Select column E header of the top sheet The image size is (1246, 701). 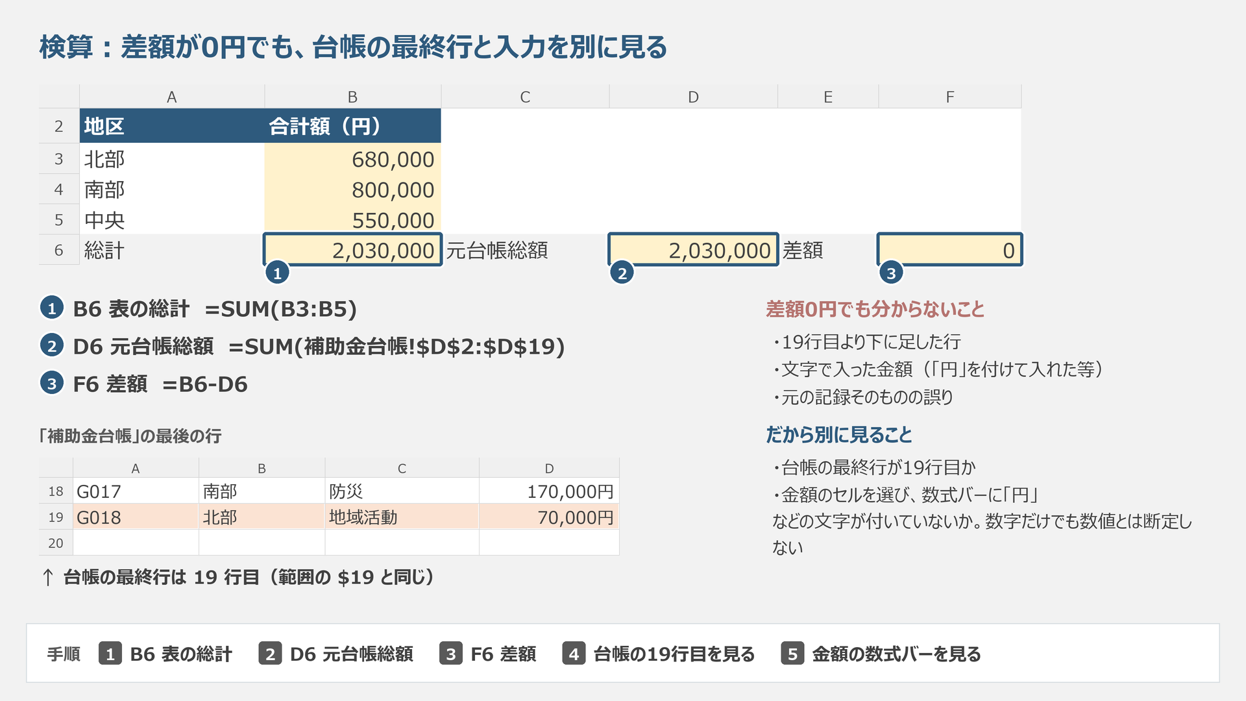[x=828, y=97]
